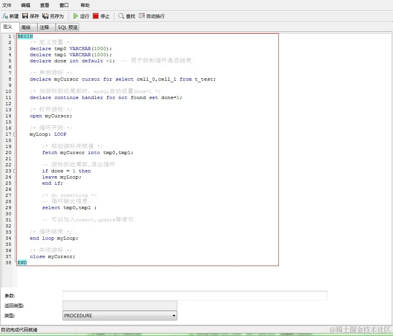Switch to the SQL 预览 tab
This screenshot has height=336, width=393.
68,27
